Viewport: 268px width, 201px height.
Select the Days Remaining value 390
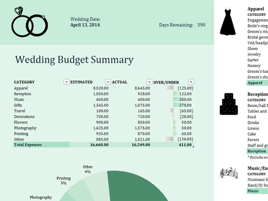[x=201, y=25]
